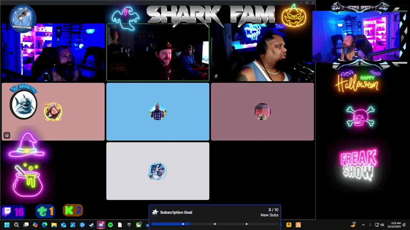Image resolution: width=410 pixels, height=230 pixels.
Task: Select the highlighted center video tile
Action: [158, 52]
